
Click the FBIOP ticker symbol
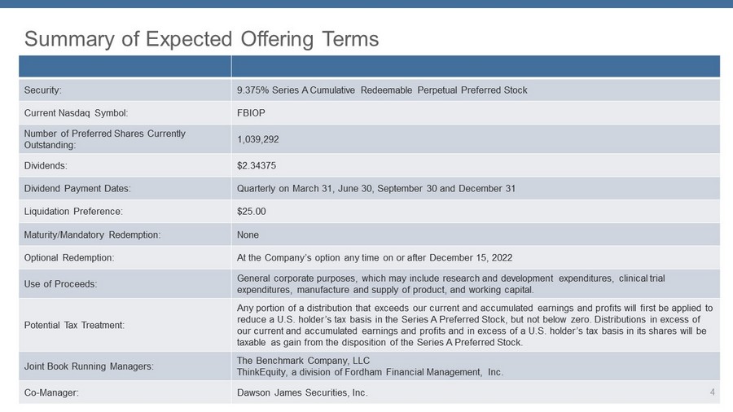point(250,114)
